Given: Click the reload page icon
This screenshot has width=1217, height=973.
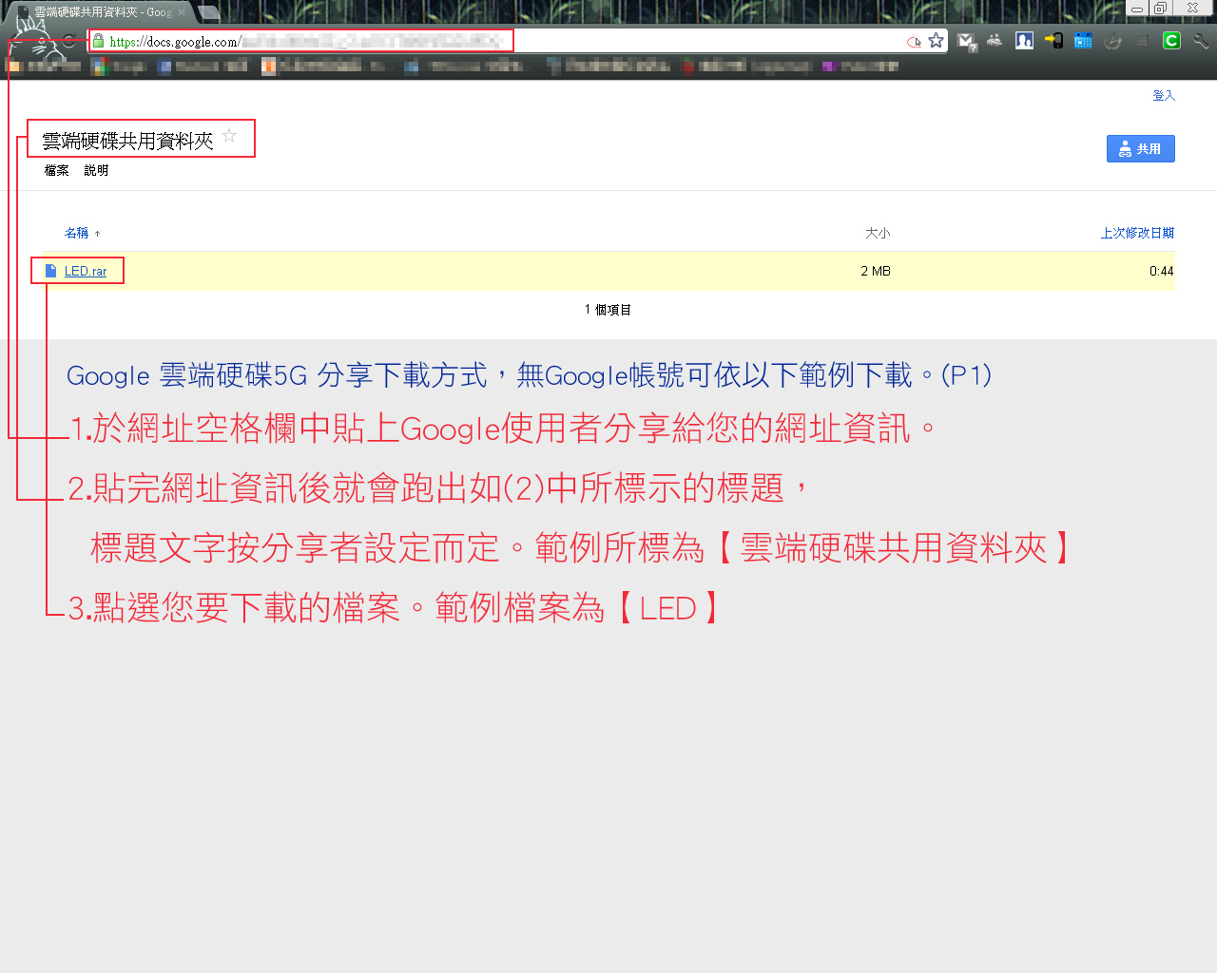Looking at the screenshot, I should pyautogui.click(x=68, y=41).
